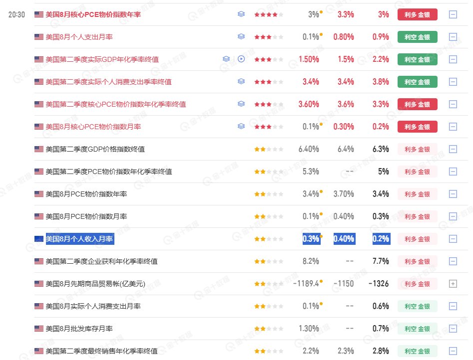473x360 pixels.
Task: Click the star rating of 美国8月个人支出月率
Action: coord(269,37)
